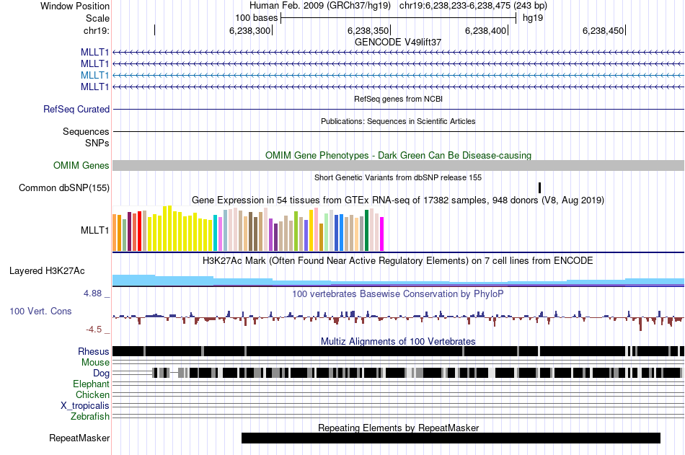Viewport: 685px width, 455px height.
Task: Click the 100 Vert. Cons label
Action: coord(40,312)
